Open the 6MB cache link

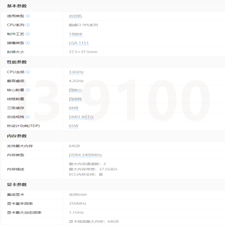tap(74, 108)
